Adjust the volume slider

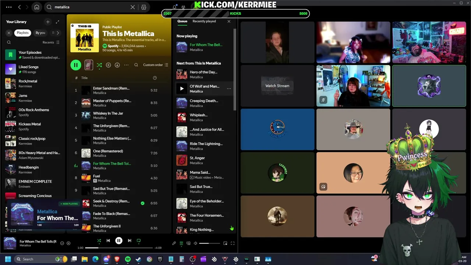point(209,243)
